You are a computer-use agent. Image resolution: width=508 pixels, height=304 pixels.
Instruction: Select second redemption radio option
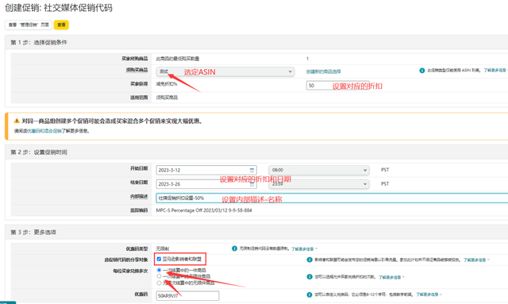click(159, 276)
